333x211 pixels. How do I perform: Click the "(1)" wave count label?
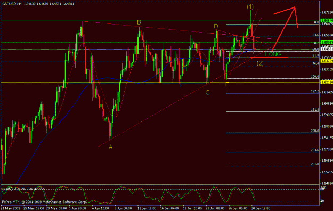(x=250, y=7)
